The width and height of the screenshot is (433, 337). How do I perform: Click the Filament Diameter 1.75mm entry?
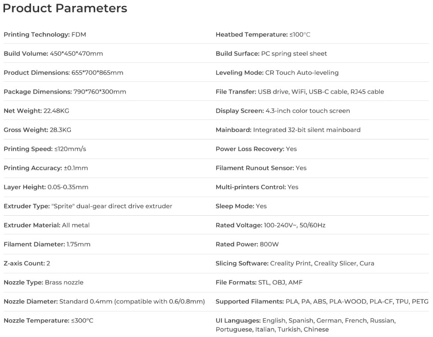(x=47, y=244)
